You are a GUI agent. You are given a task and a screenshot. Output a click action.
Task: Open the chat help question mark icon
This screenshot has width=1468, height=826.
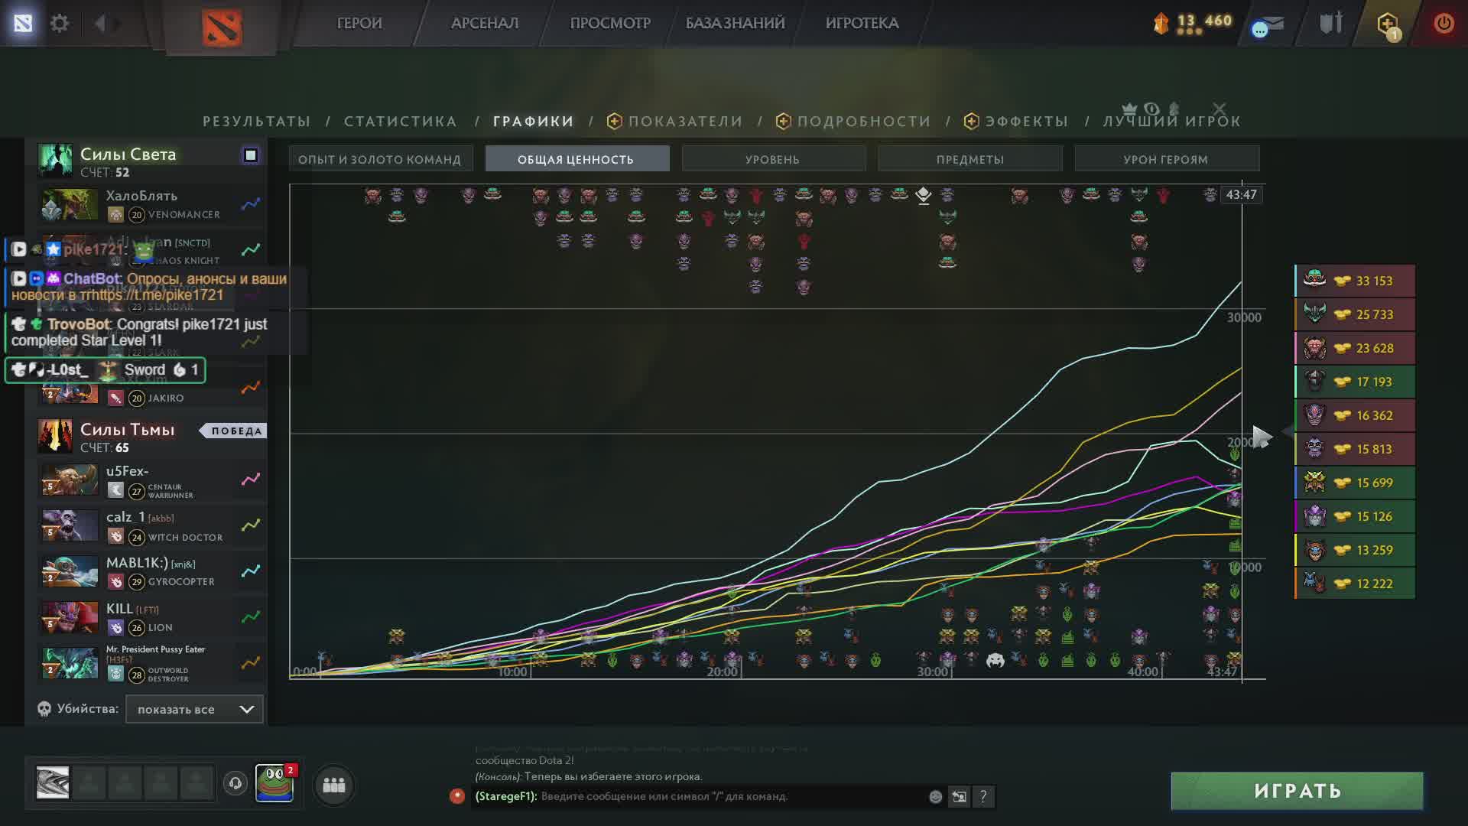click(983, 797)
